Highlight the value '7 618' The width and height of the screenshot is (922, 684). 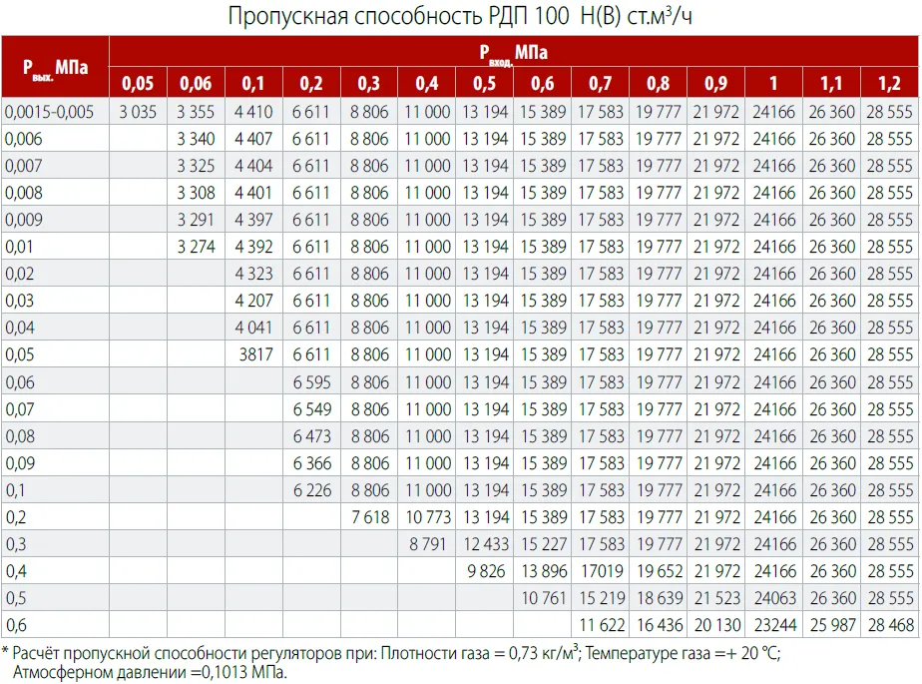coord(370,517)
